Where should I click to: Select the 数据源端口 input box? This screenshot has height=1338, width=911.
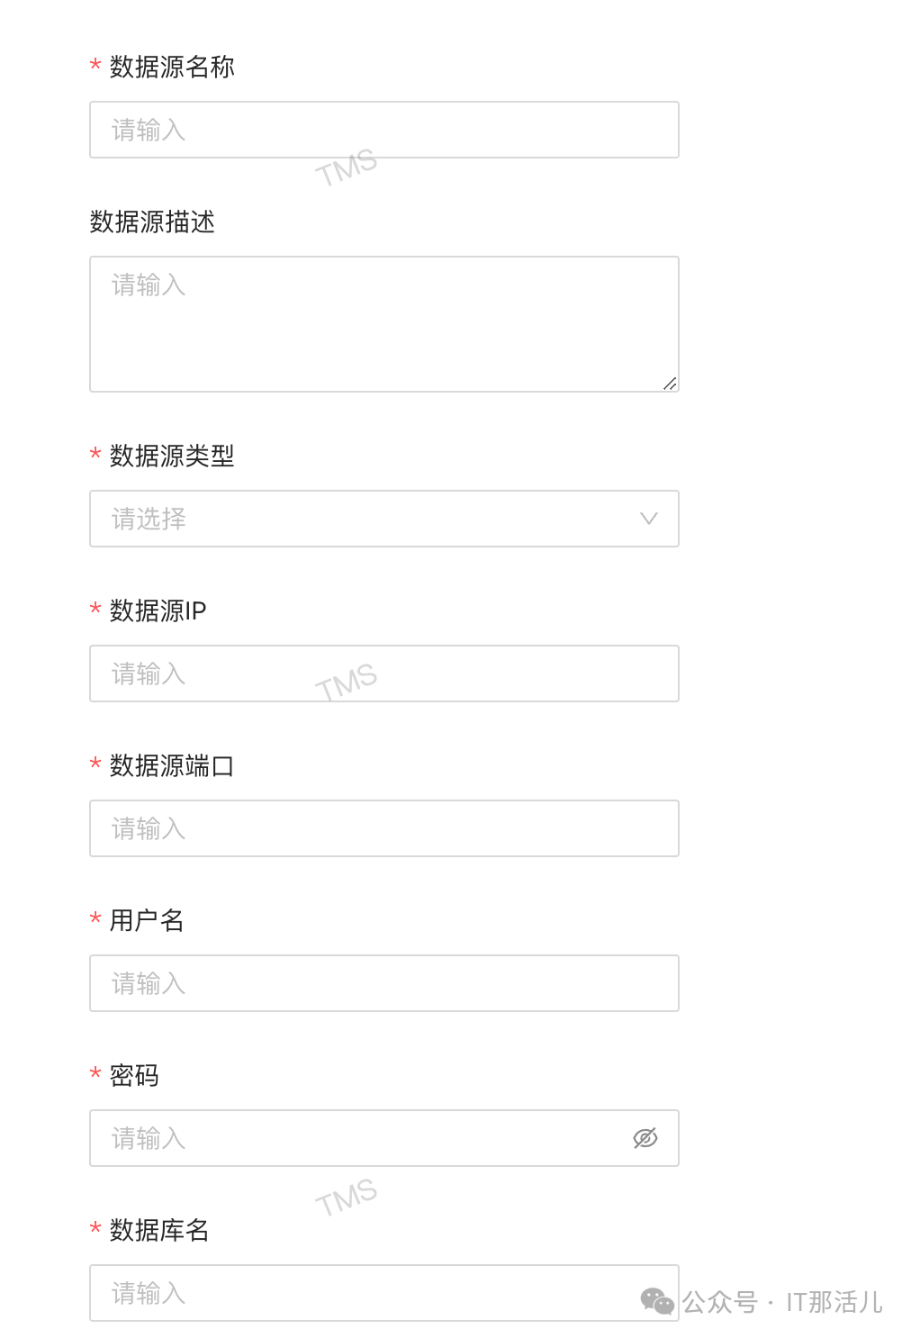[383, 828]
